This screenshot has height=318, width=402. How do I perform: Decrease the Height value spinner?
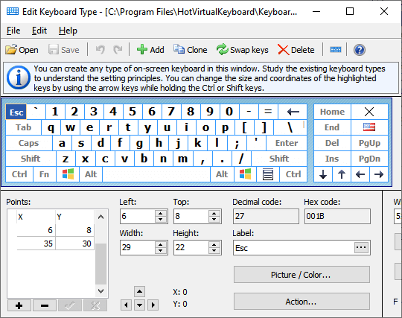214,250
